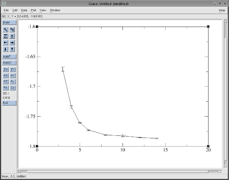The height and width of the screenshot is (180, 229).
Task: Open the View menu
Action: point(43,10)
